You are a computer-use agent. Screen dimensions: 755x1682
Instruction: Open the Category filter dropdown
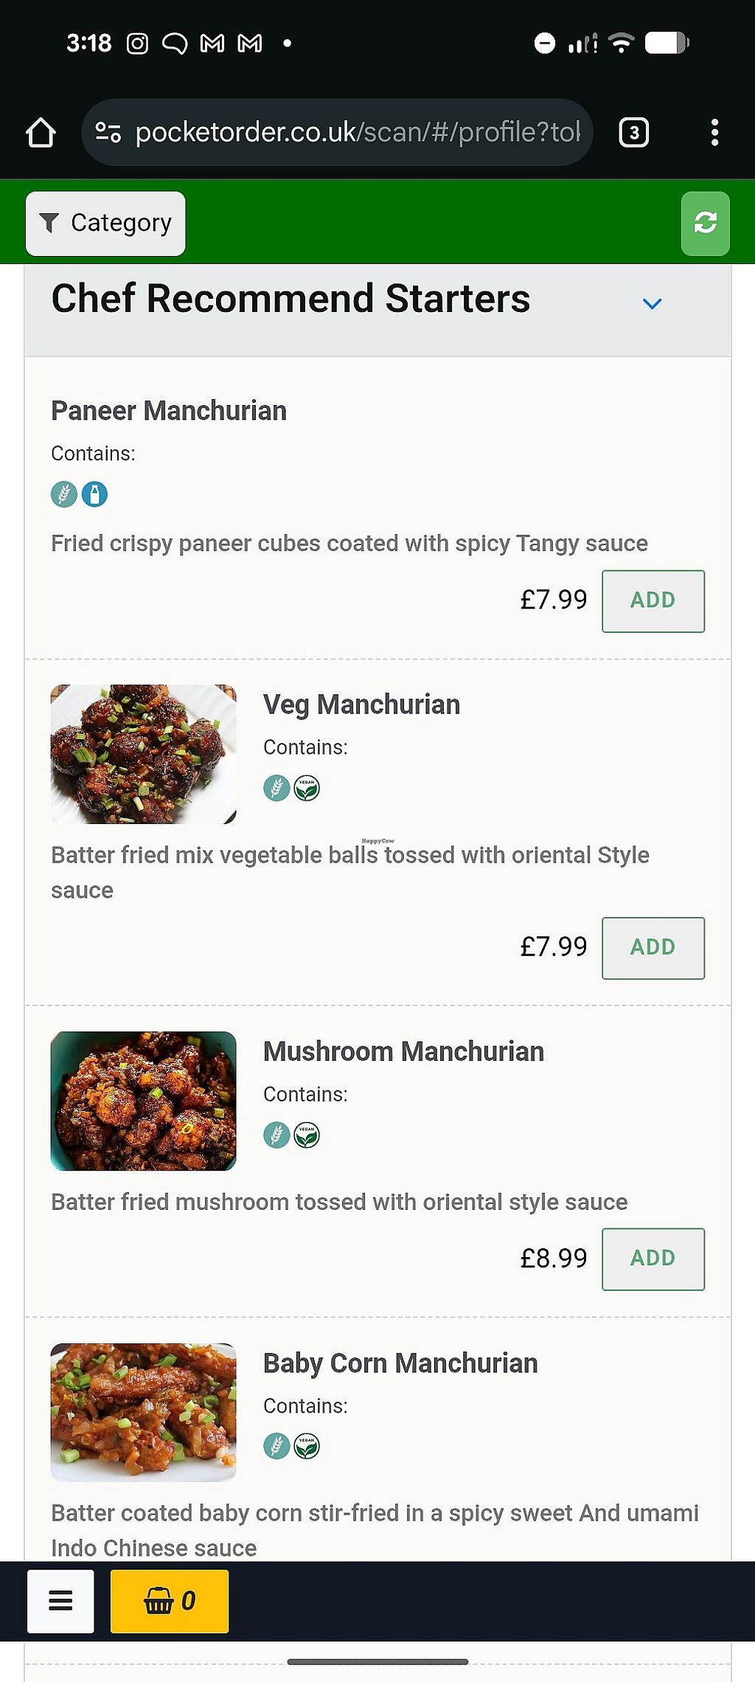[105, 224]
